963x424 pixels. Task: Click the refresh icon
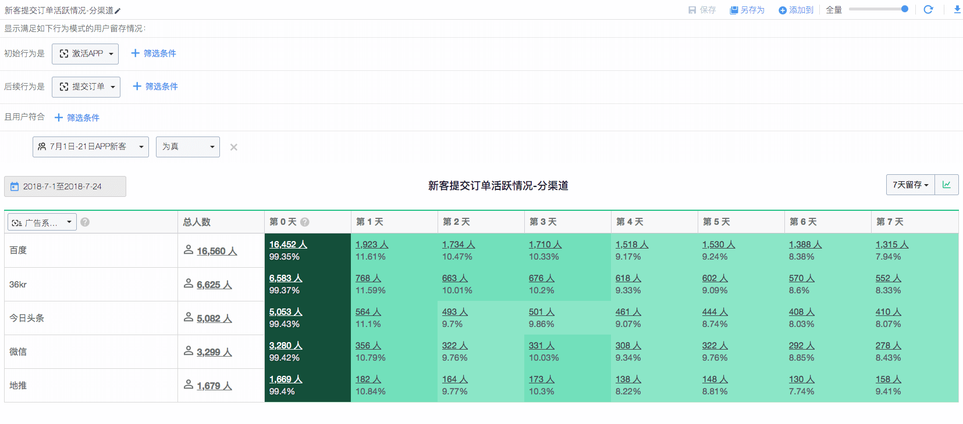[928, 9]
